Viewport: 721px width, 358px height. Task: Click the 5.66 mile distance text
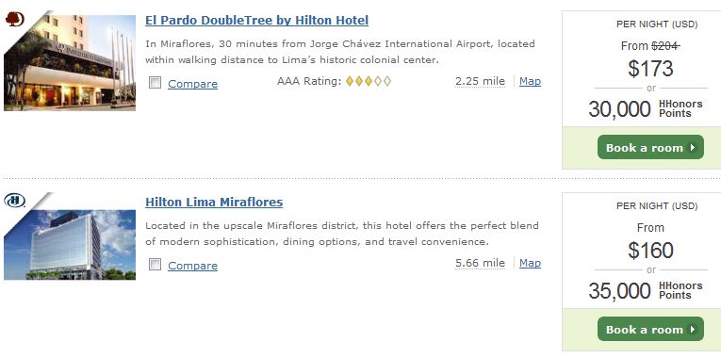pos(480,263)
